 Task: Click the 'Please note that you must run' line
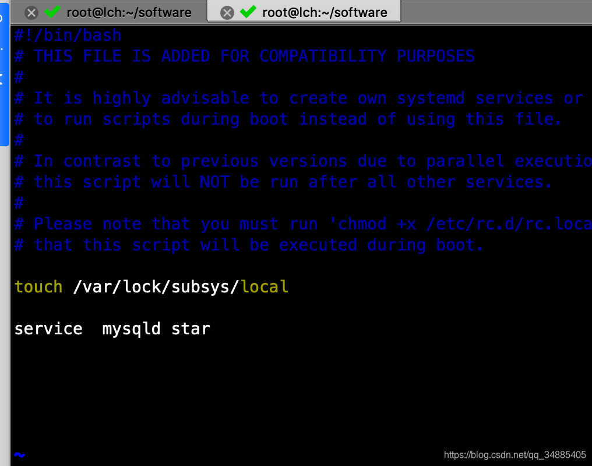click(303, 224)
